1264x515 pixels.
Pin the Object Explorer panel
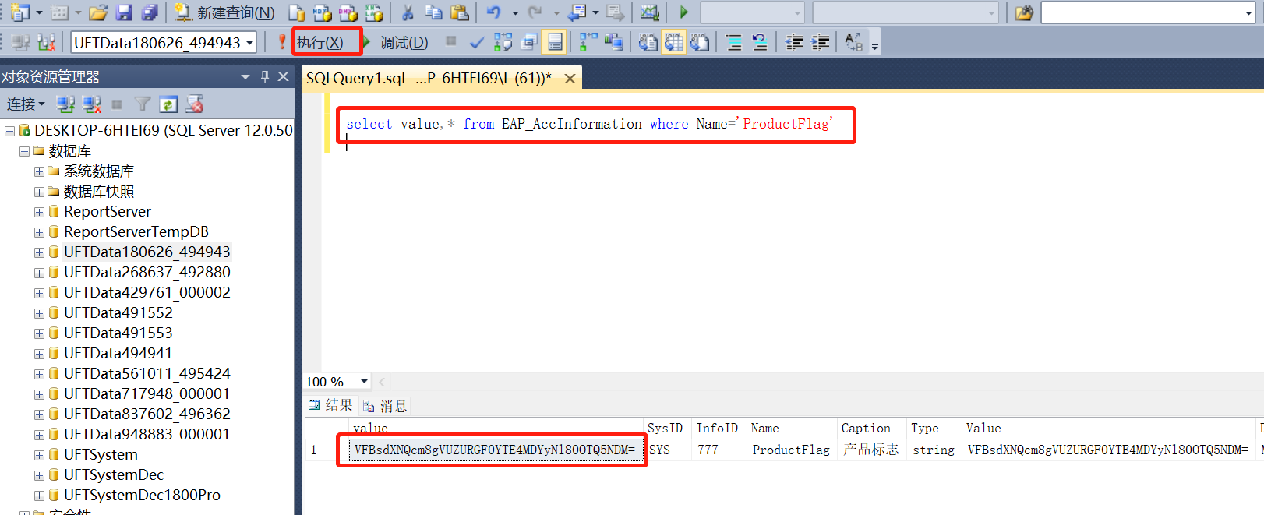click(x=265, y=76)
